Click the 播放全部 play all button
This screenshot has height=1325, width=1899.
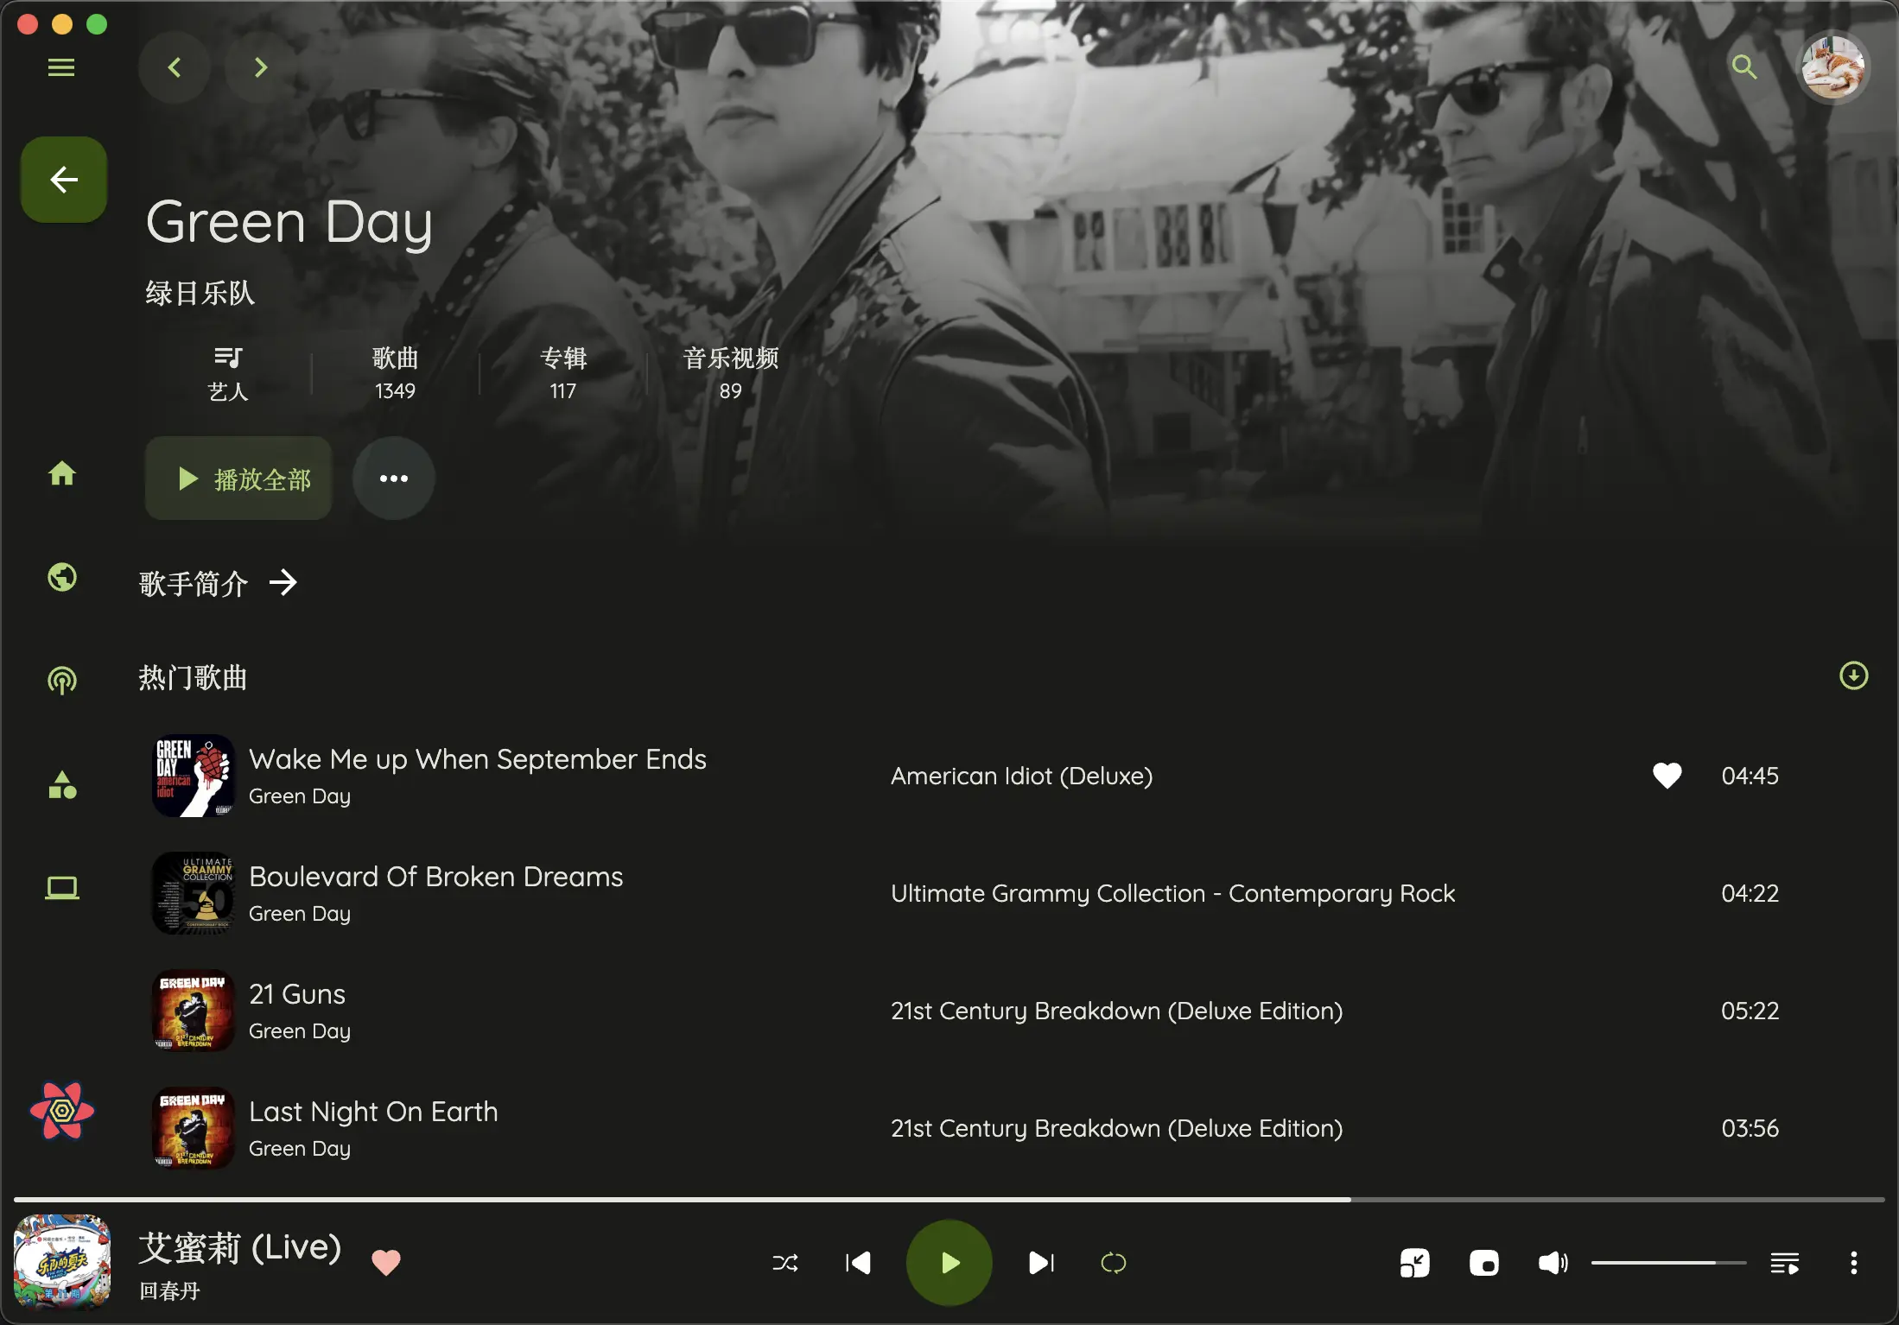coord(238,479)
